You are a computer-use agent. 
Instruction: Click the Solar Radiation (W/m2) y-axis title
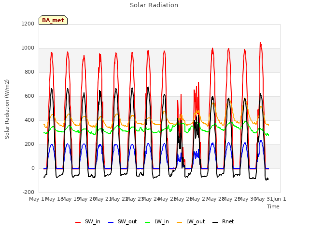(x=7, y=109)
